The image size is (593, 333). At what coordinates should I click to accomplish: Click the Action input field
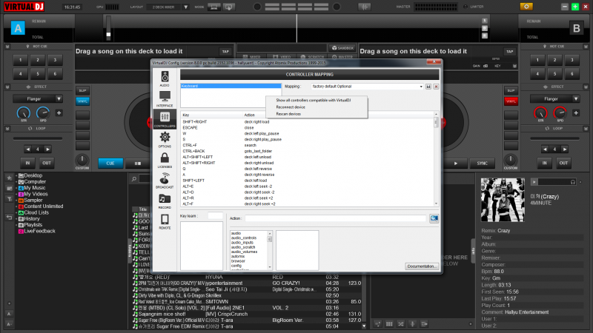[x=336, y=218]
